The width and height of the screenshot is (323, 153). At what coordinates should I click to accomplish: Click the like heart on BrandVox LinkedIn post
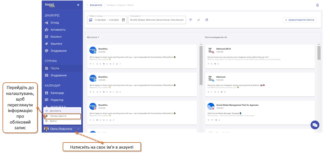tap(90, 64)
